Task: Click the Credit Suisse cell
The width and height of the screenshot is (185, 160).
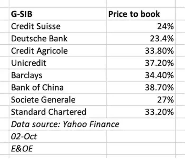Action: (x=58, y=26)
